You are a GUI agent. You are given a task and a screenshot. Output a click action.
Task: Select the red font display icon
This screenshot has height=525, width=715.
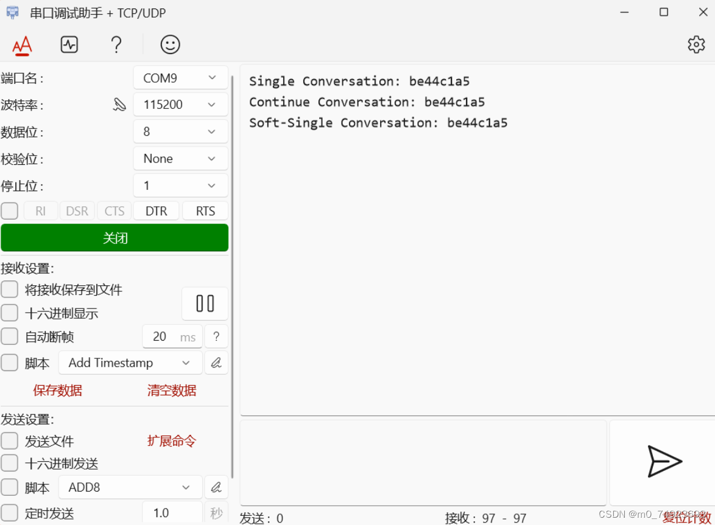(21, 44)
